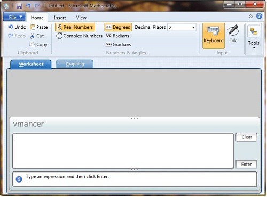Open the File menu

[14, 17]
